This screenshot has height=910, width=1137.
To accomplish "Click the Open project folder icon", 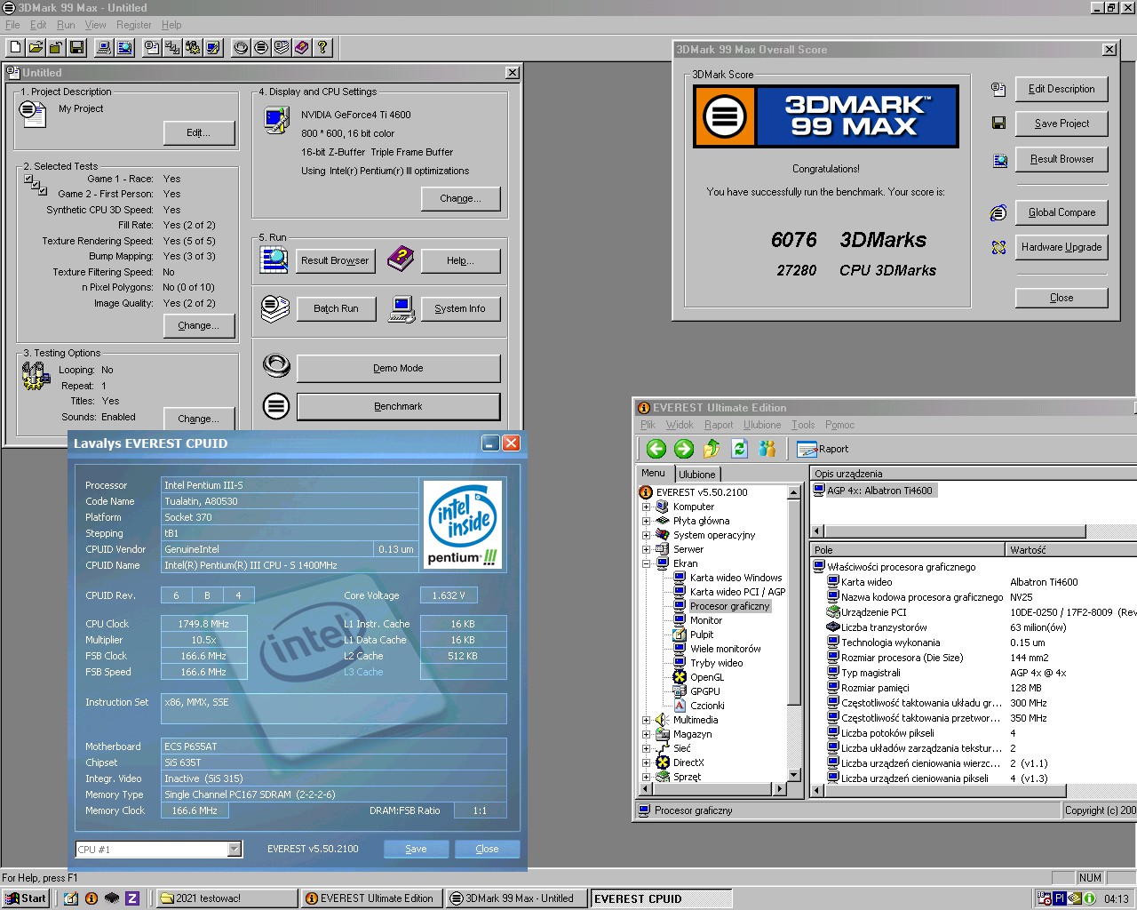I will [x=36, y=47].
